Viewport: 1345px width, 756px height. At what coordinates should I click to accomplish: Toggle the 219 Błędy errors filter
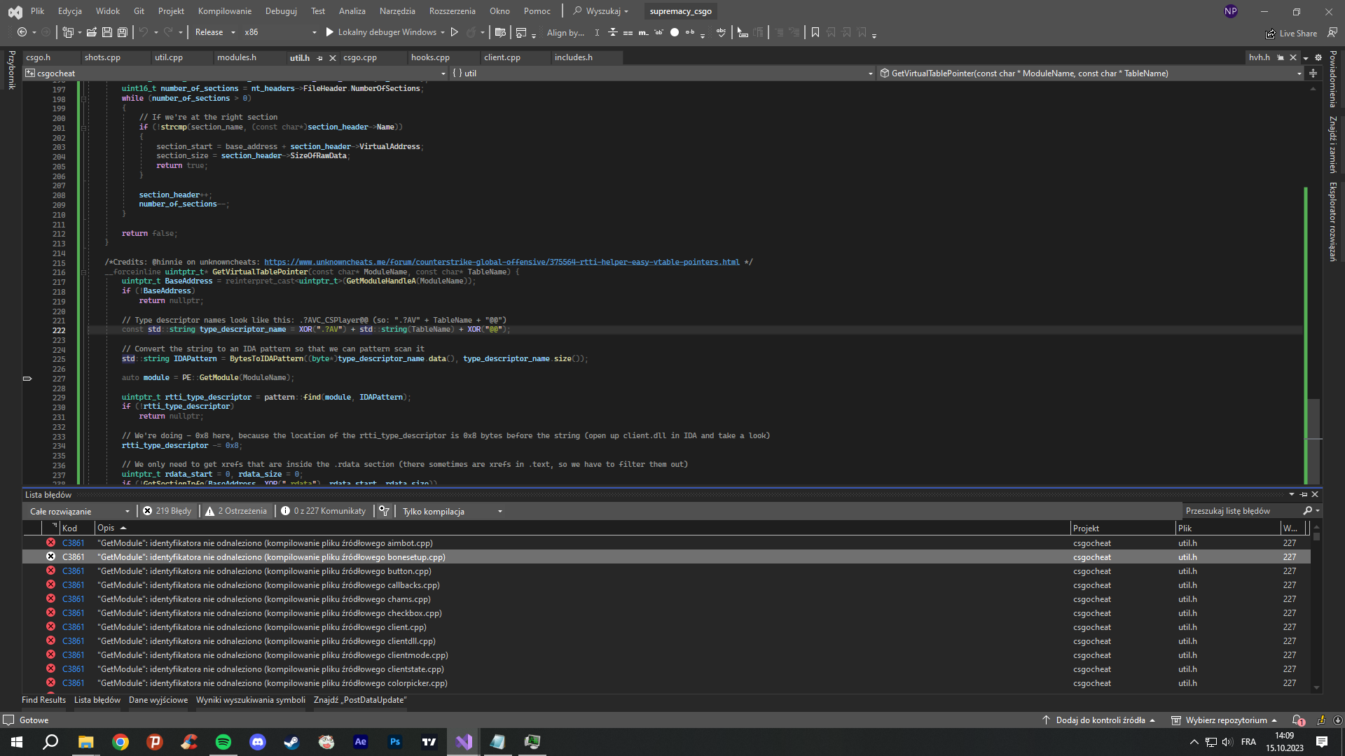coord(167,511)
